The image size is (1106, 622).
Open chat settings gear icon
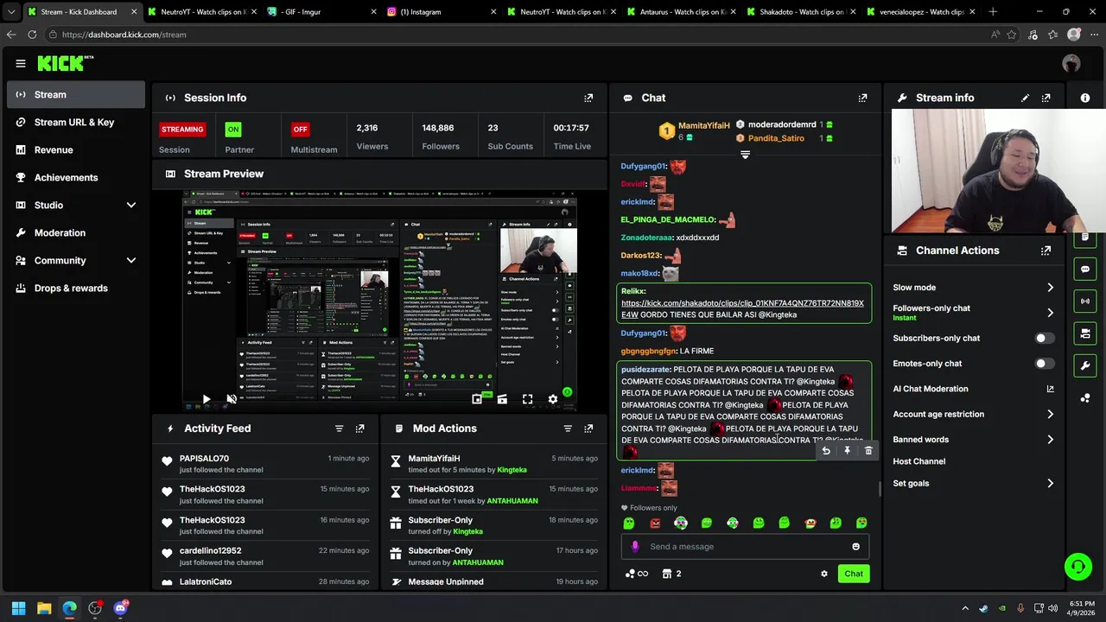(824, 574)
